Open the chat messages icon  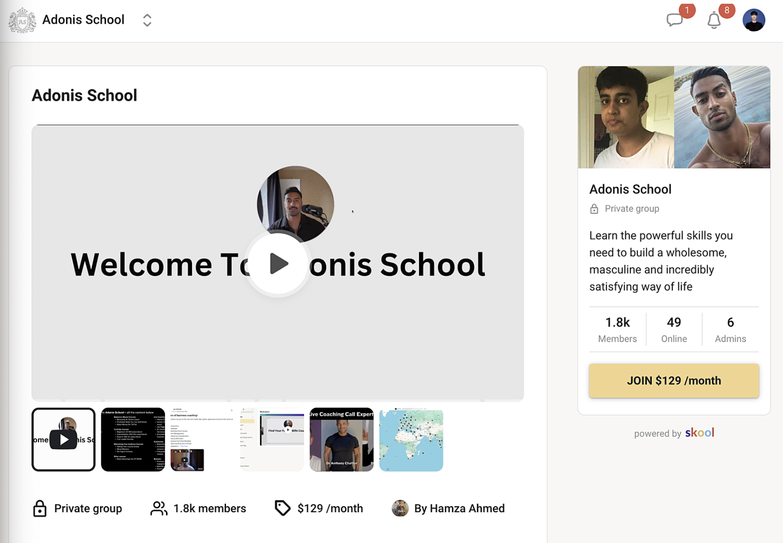674,20
